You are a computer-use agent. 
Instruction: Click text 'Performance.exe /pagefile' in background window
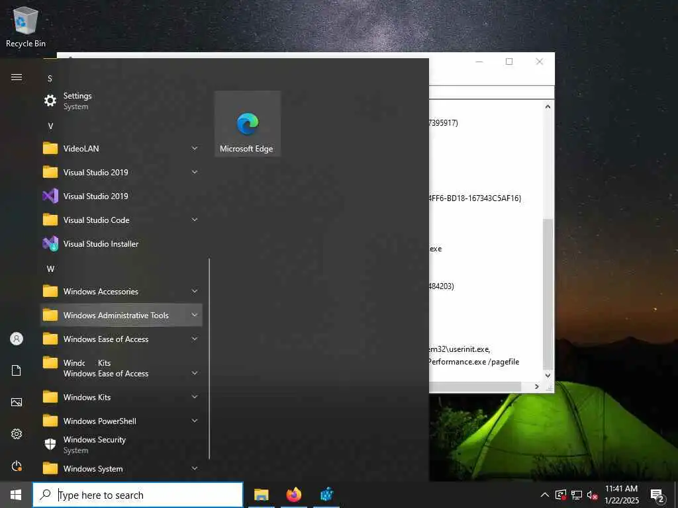[x=474, y=362]
